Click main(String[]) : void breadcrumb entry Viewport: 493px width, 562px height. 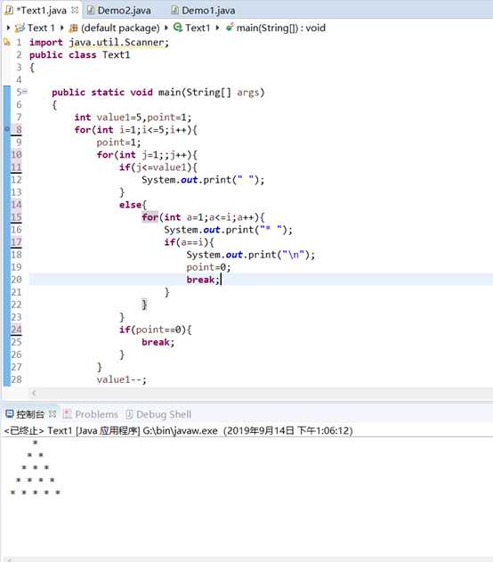280,28
